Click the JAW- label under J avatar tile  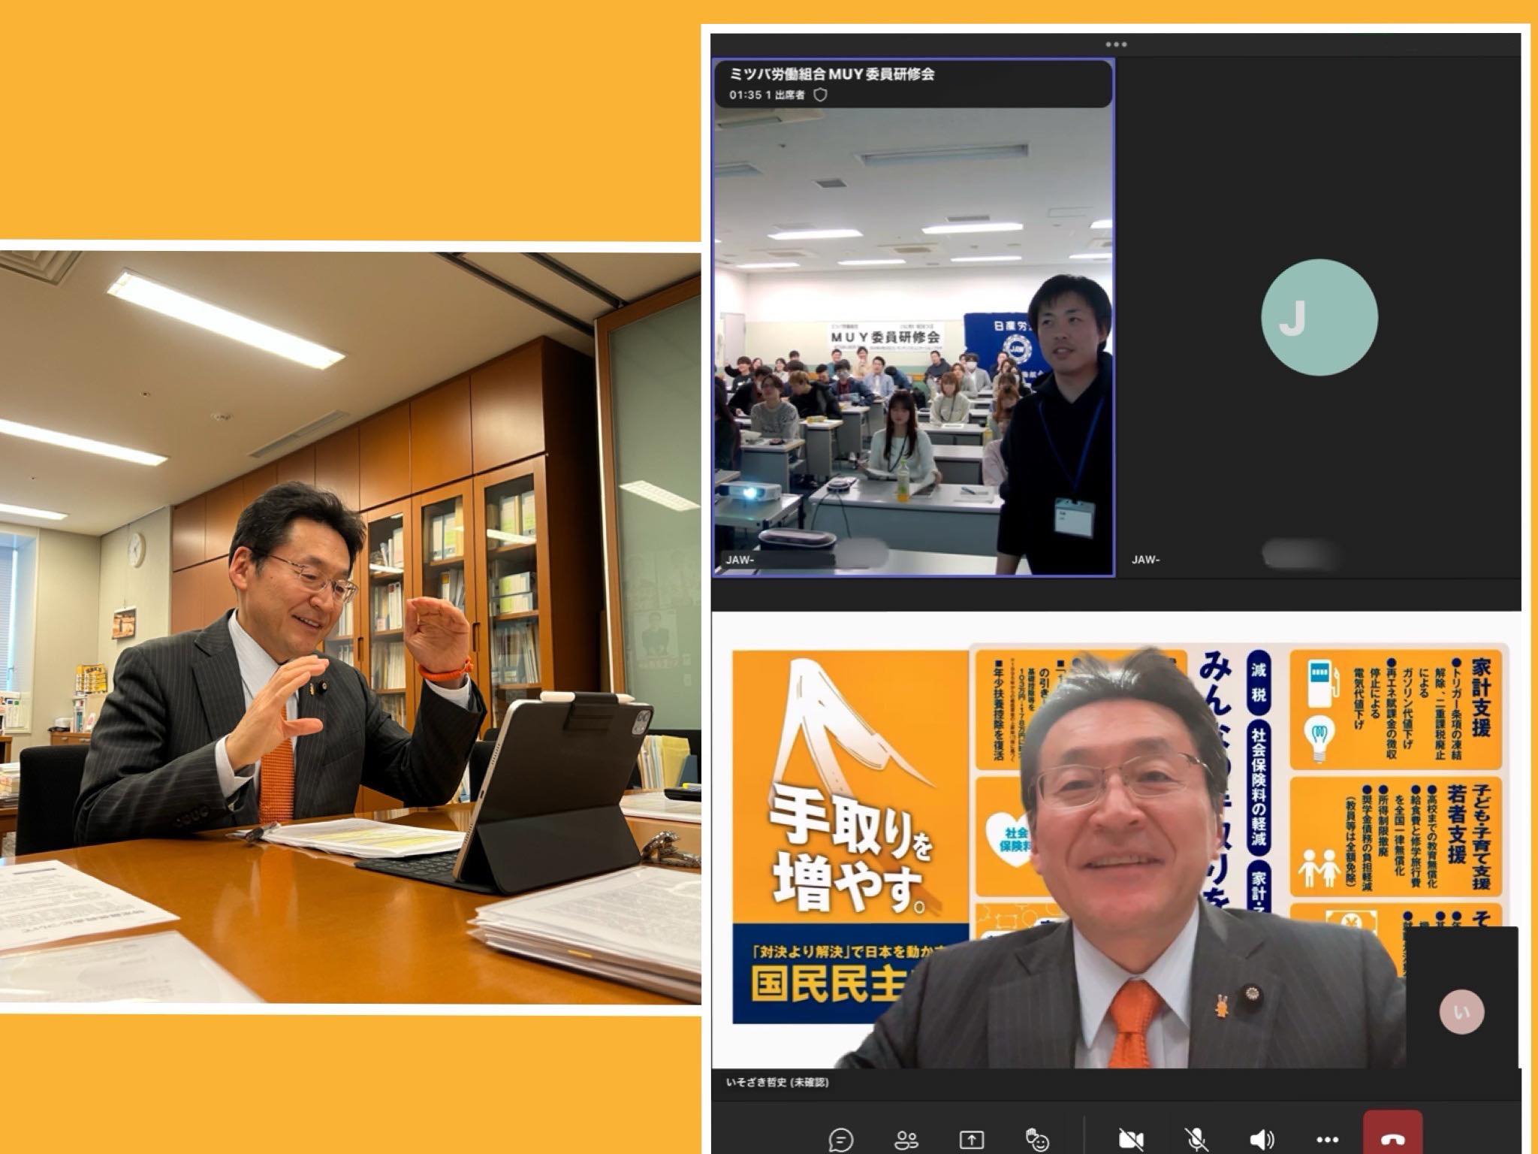pyautogui.click(x=1146, y=560)
